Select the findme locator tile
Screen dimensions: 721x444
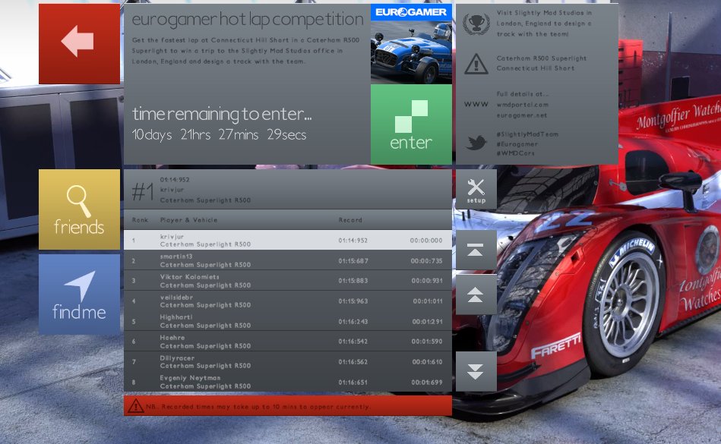(79, 294)
